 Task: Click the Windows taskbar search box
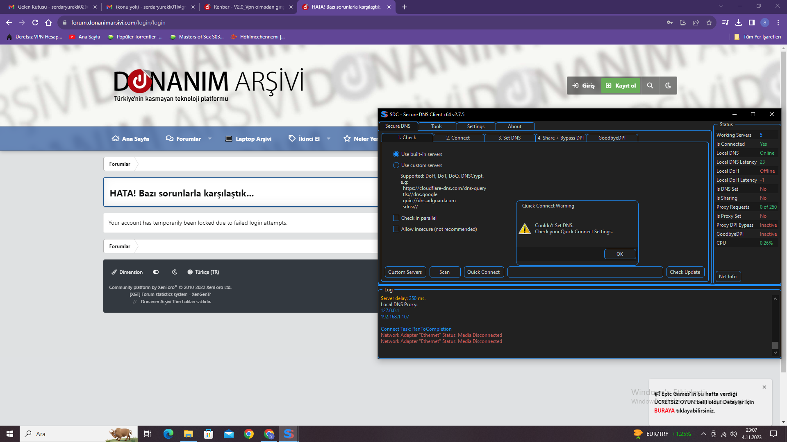pos(79,434)
